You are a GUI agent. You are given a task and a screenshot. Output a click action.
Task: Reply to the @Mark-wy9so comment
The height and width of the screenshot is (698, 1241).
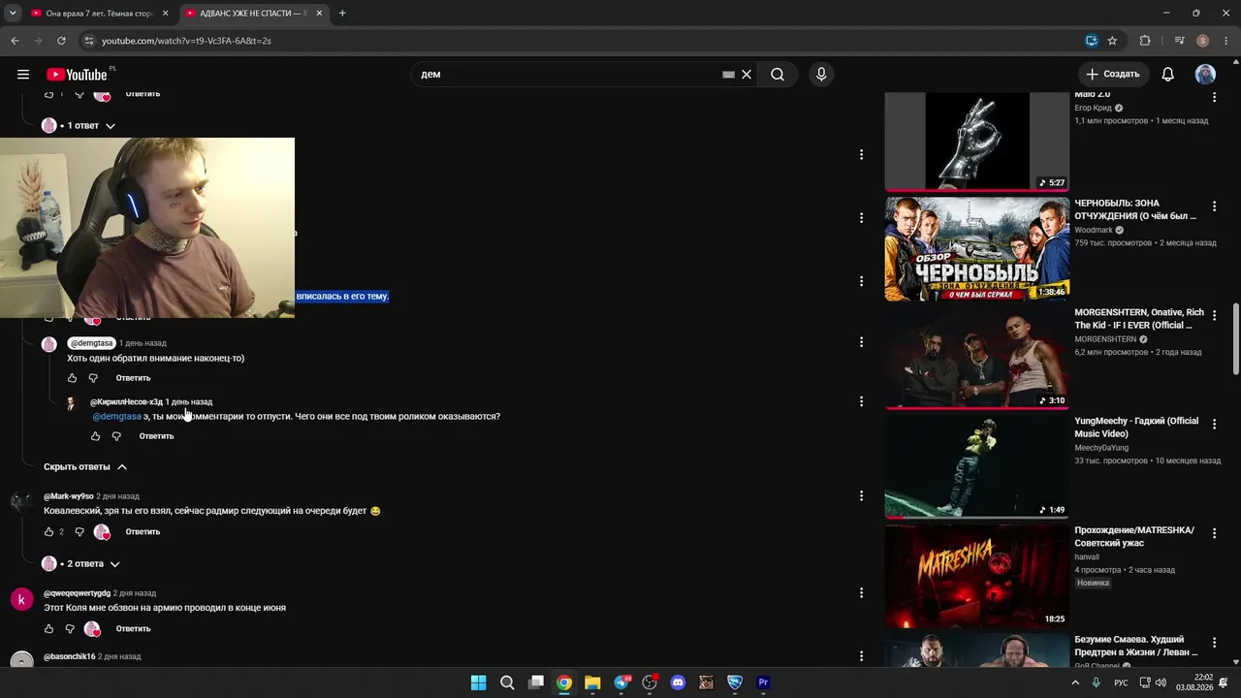tap(143, 532)
